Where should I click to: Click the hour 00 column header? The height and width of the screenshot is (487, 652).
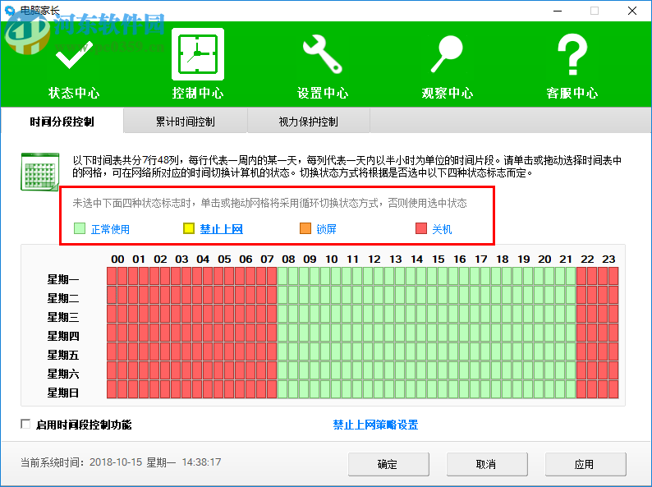click(117, 259)
